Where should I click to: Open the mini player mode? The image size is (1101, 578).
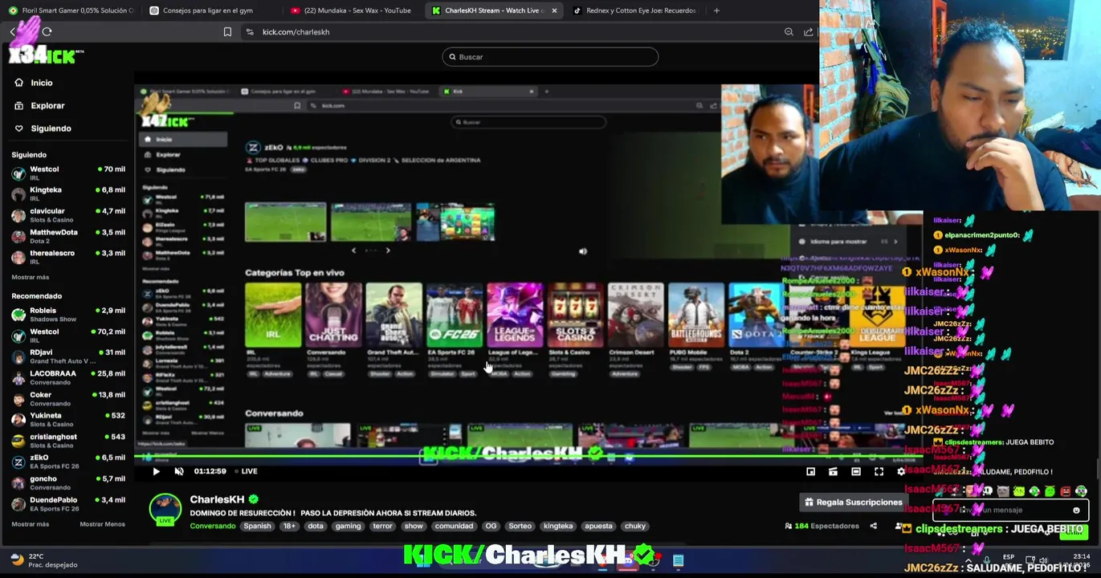(810, 472)
